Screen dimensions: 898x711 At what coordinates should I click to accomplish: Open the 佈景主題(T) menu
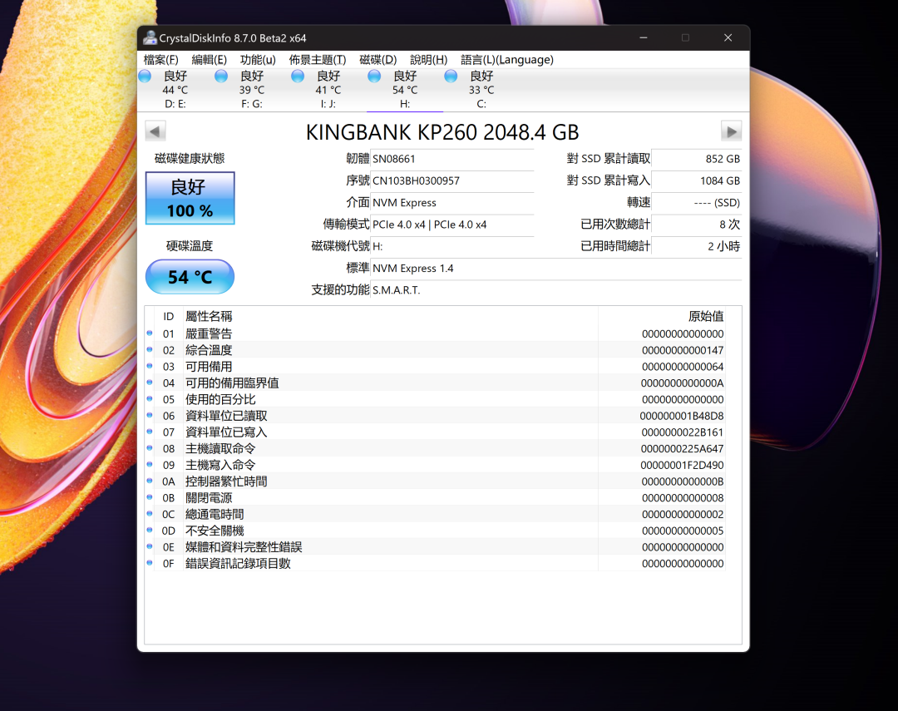pyautogui.click(x=318, y=60)
